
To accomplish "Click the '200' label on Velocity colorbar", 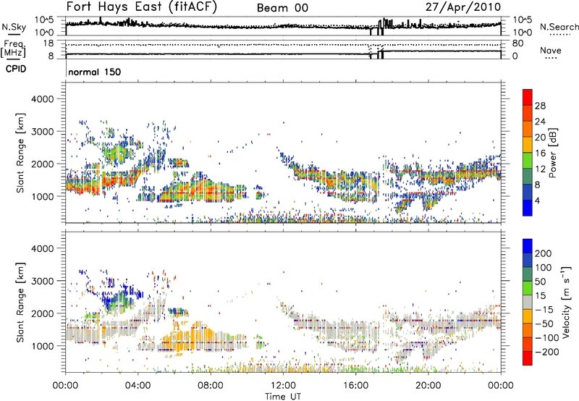I will click(544, 253).
